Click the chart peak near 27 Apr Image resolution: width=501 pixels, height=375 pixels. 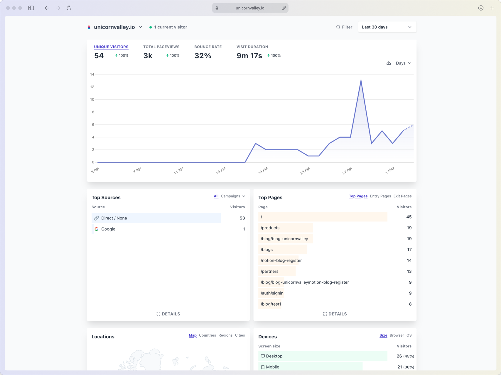click(x=361, y=80)
